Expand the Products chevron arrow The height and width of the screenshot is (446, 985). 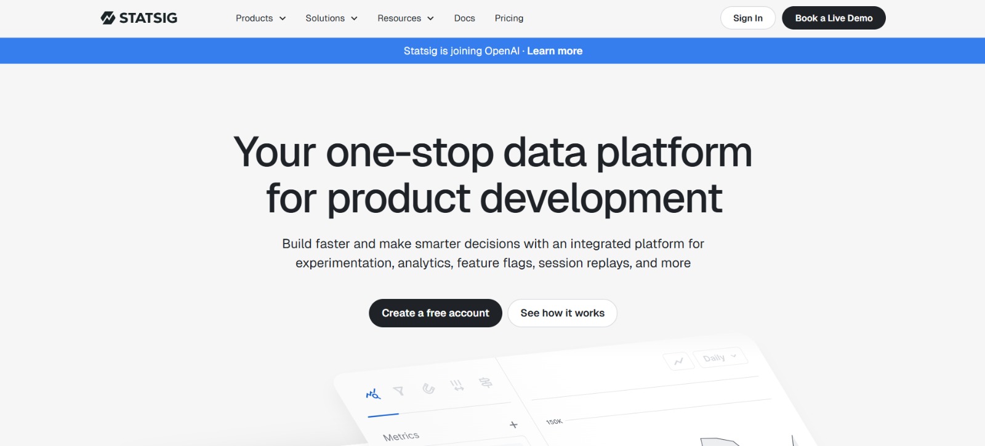(283, 18)
